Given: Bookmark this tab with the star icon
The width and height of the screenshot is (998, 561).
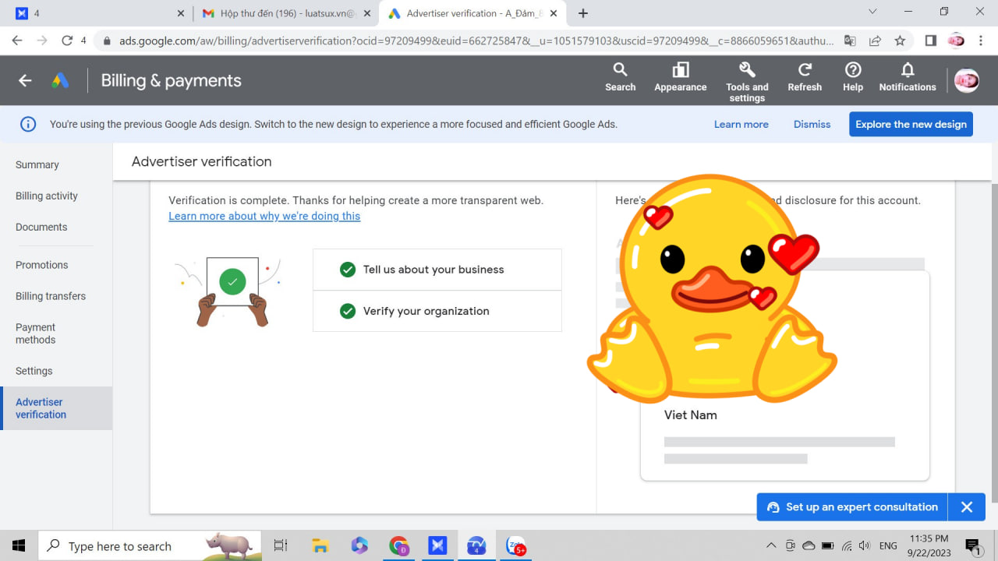Looking at the screenshot, I should pyautogui.click(x=900, y=41).
